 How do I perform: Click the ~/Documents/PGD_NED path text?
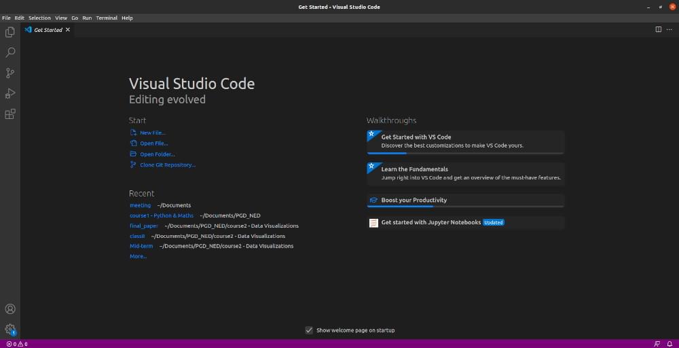pos(230,215)
